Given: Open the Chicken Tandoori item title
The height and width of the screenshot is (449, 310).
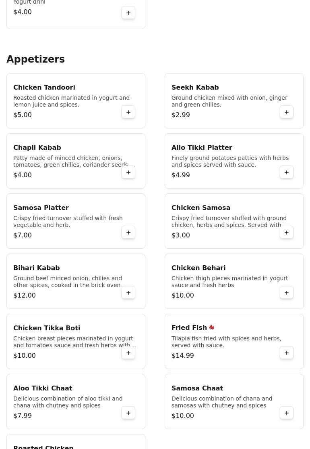Looking at the screenshot, I should pos(44,87).
